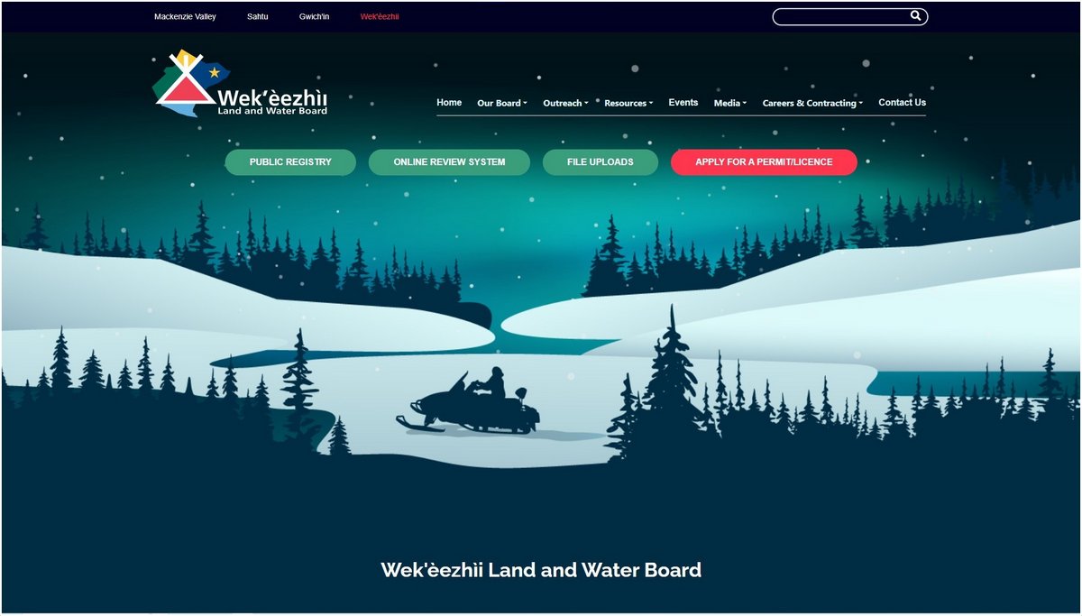The width and height of the screenshot is (1082, 616).
Task: Expand the Our Board dropdown menu
Action: click(502, 103)
